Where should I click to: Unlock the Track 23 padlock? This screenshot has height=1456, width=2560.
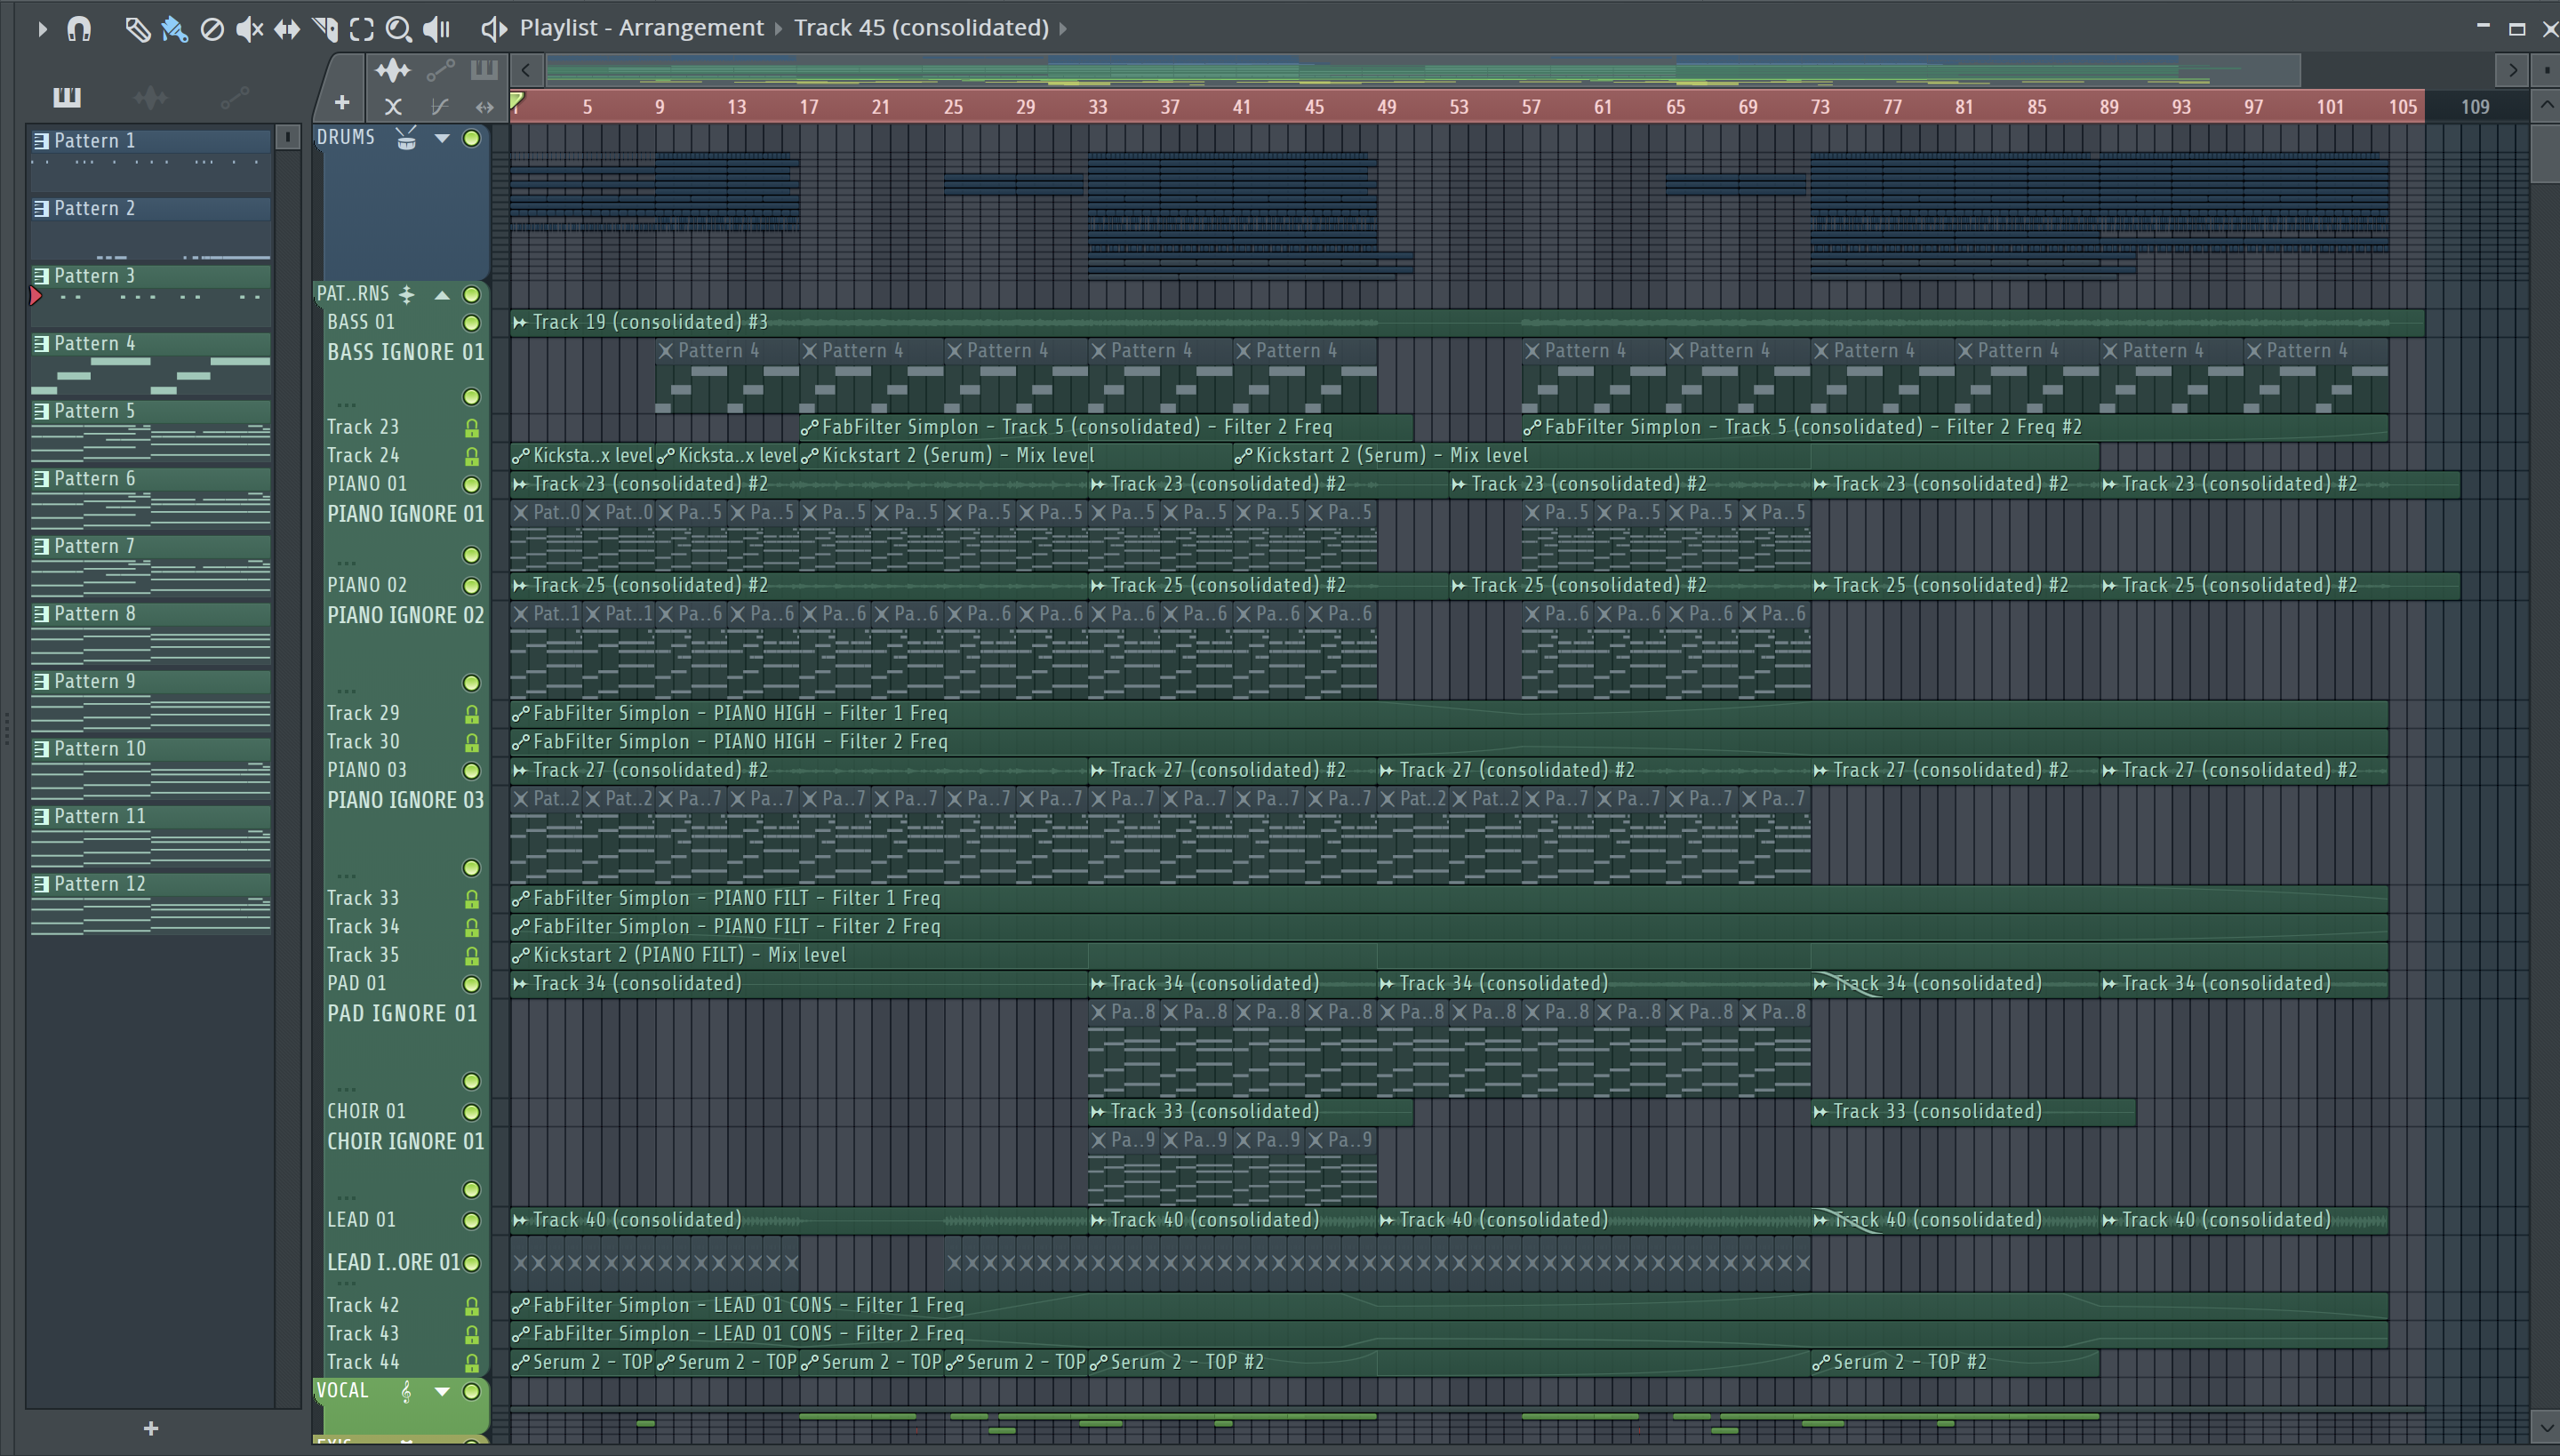471,428
